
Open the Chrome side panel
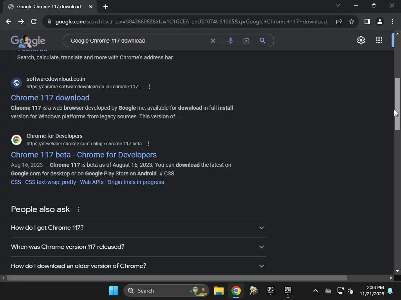(367, 22)
